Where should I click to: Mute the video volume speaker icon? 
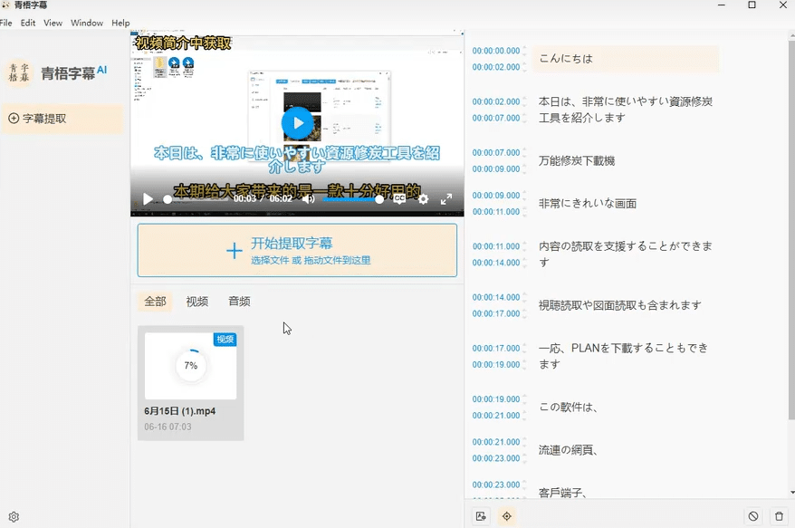[x=308, y=201]
